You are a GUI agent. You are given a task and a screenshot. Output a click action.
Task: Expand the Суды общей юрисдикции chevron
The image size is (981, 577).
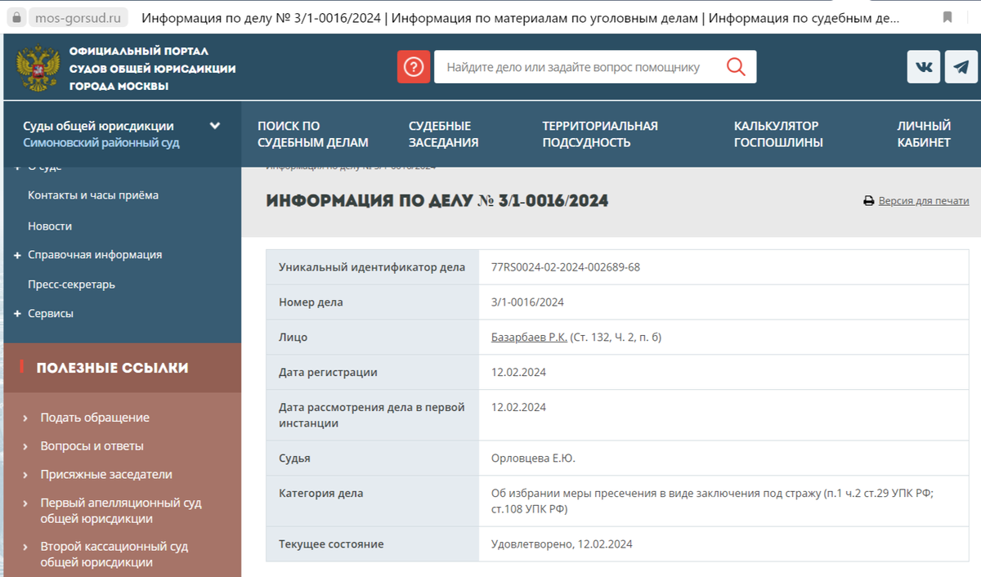click(x=215, y=125)
